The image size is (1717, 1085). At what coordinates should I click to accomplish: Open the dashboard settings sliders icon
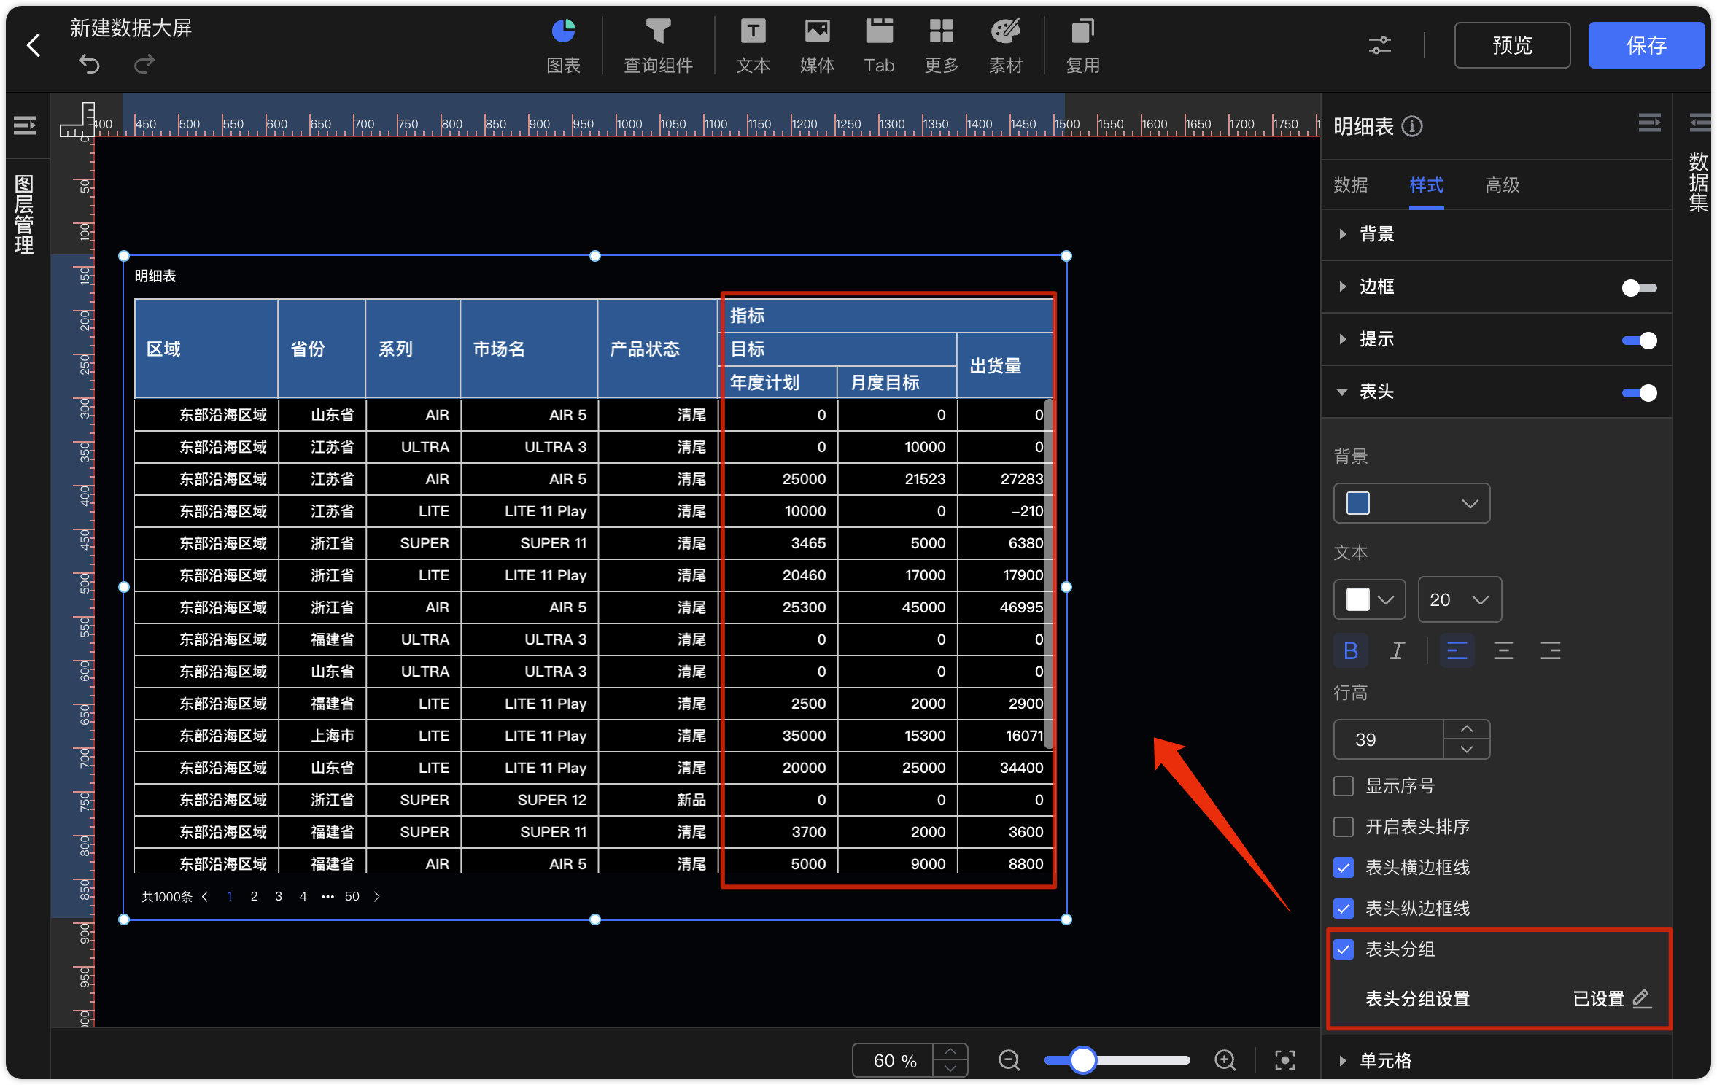pos(1379,45)
